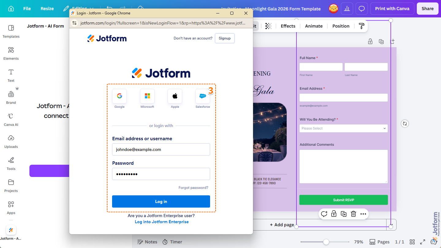Open the Resize menu in Canva
Image resolution: width=441 pixels, height=248 pixels.
[x=47, y=9]
